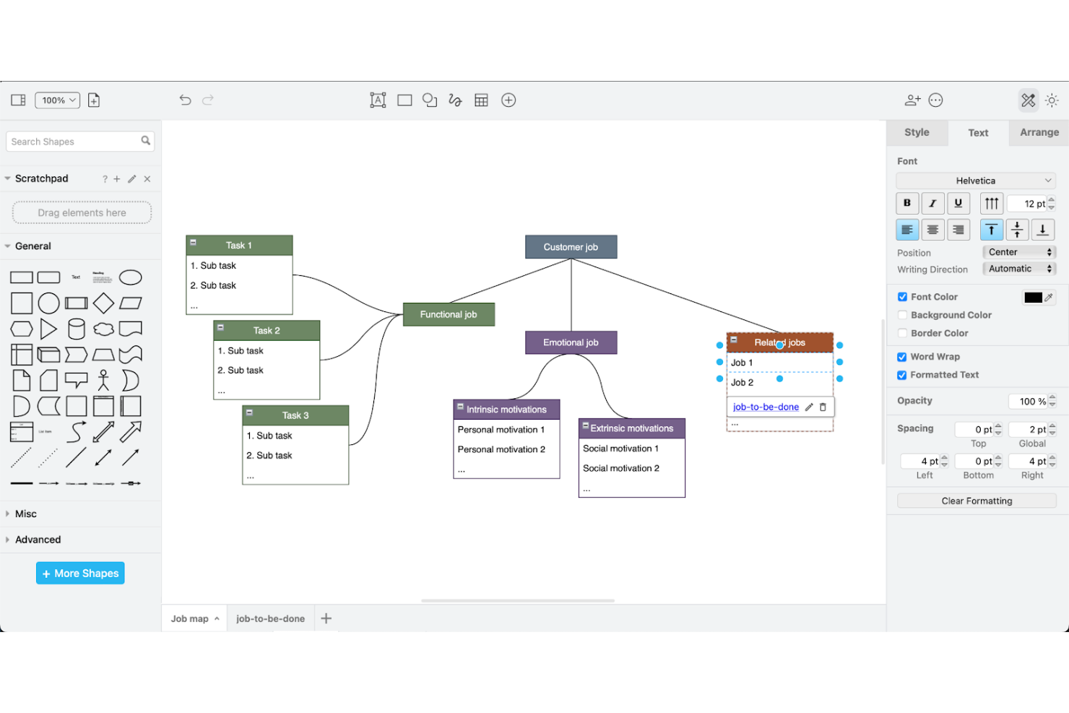Click the Search Shapes field
This screenshot has height=713, width=1069.
pyautogui.click(x=80, y=142)
